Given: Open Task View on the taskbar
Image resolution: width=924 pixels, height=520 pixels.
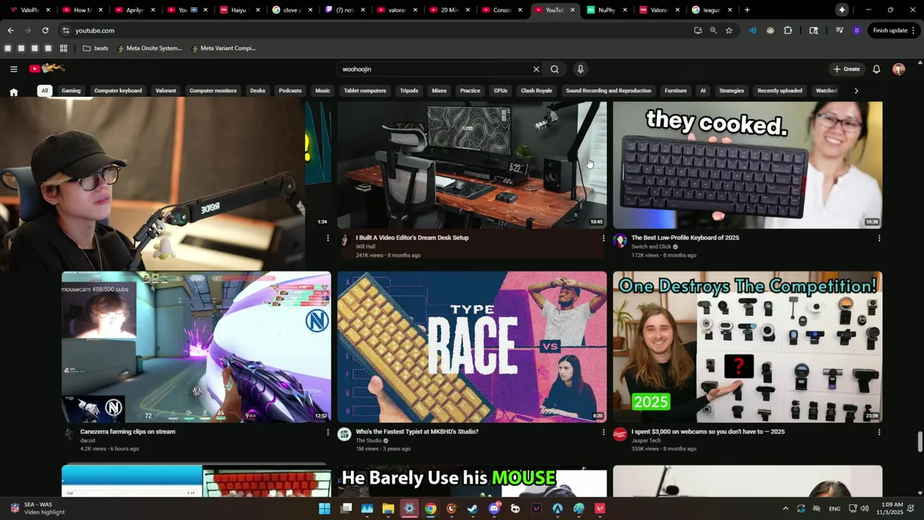Looking at the screenshot, I should tap(346, 508).
